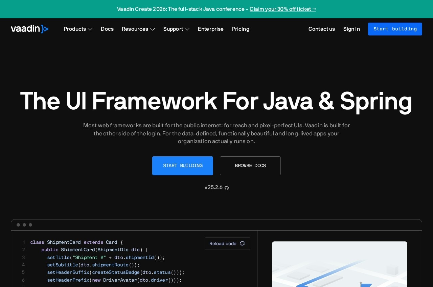This screenshot has width=433, height=287.
Task: Click the shipment map preview image
Action: click(x=340, y=264)
